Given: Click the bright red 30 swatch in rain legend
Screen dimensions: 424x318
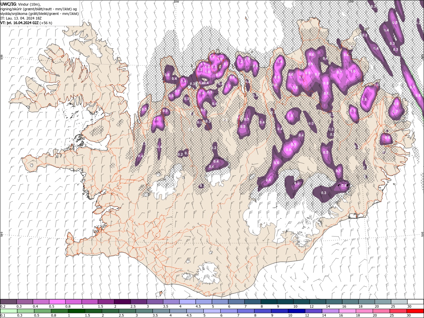Looking at the screenshot, I should [415, 311].
